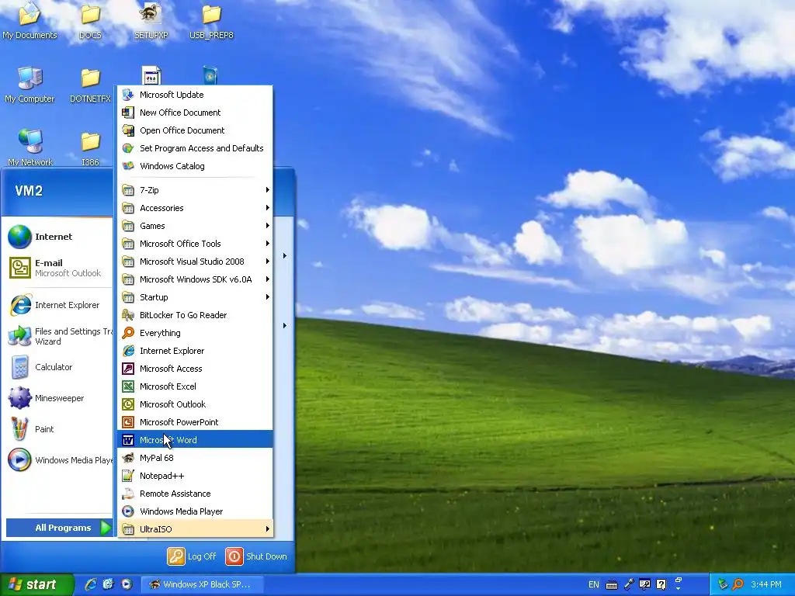Select the SETUPXP desktop icon

[x=151, y=20]
